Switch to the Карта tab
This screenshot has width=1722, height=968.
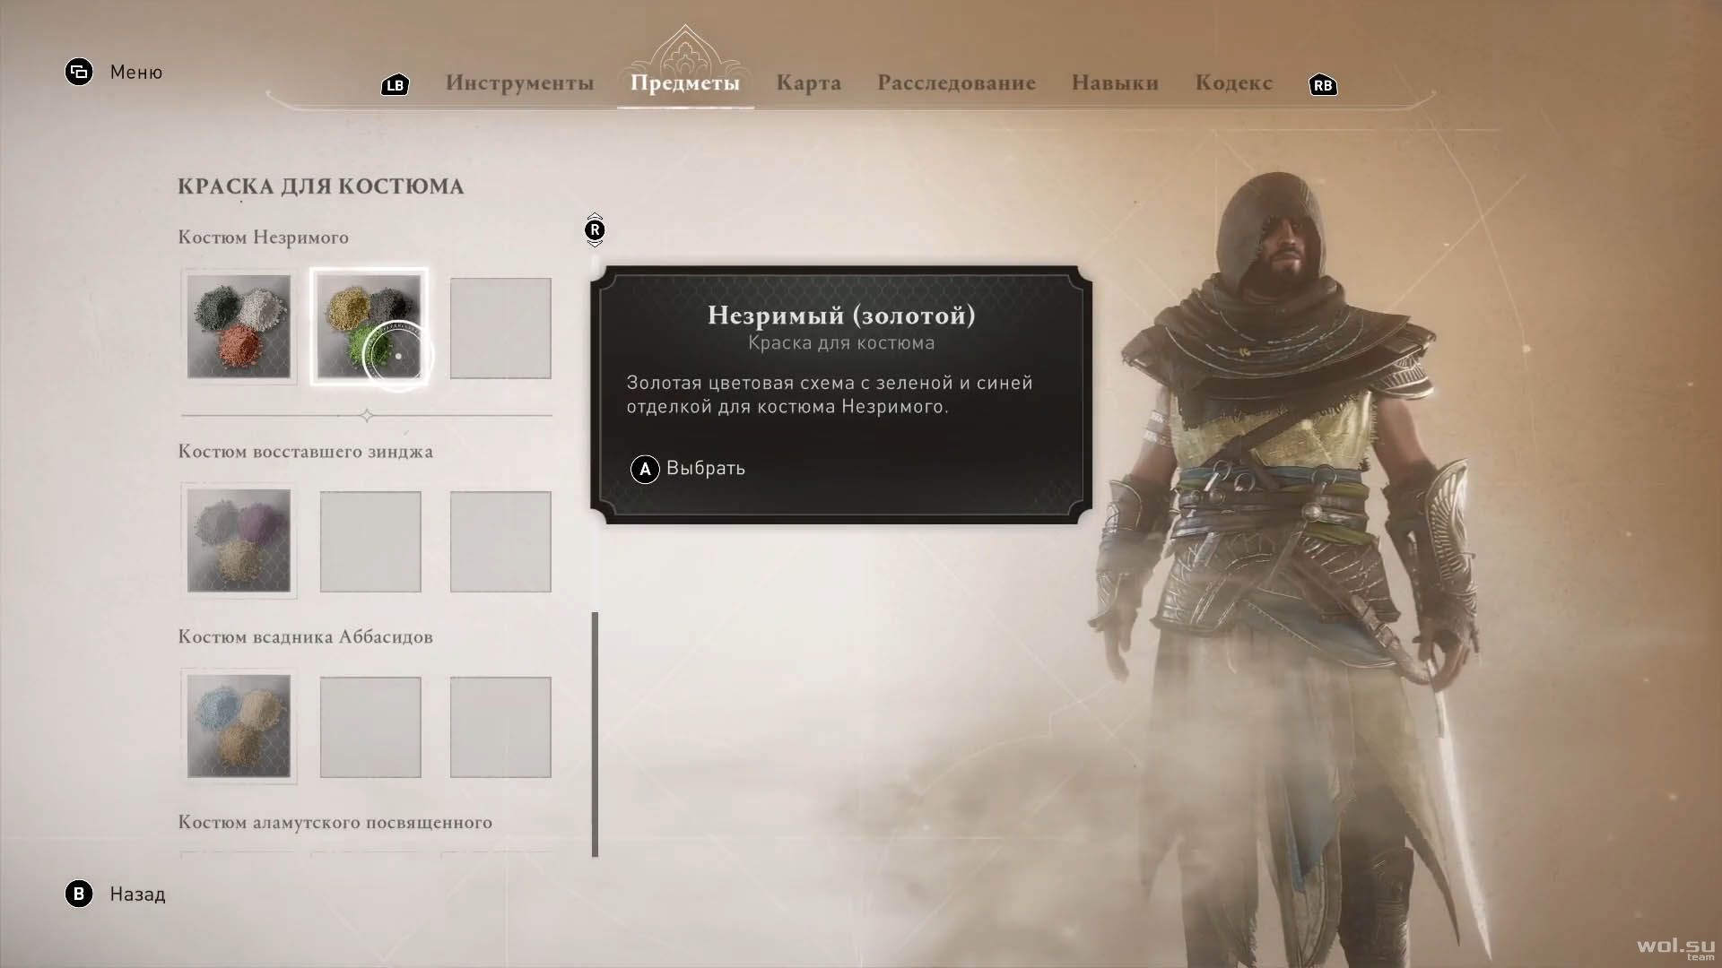tap(808, 83)
